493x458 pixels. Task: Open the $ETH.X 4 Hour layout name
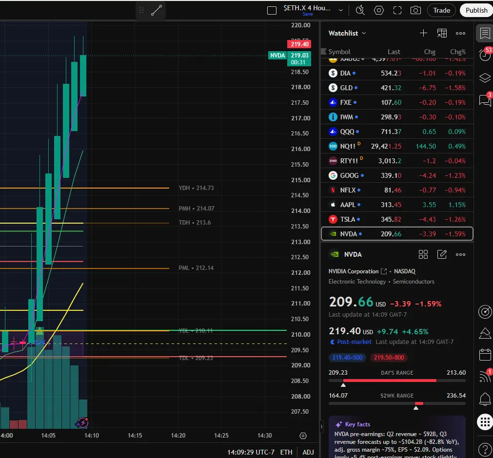[307, 8]
